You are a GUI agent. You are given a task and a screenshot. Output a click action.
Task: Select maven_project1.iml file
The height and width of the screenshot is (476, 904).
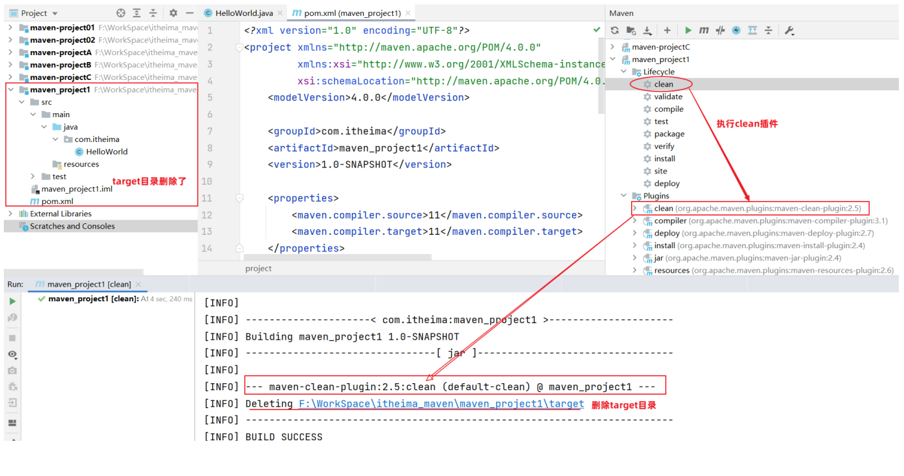[72, 189]
